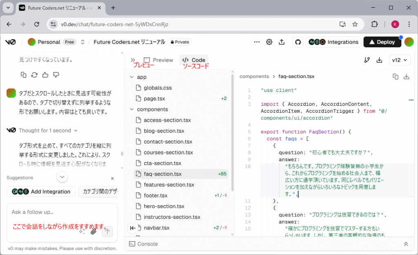Screen dimensions: 418x255
Task: Open features-section.tsx file
Action: (x=169, y=185)
